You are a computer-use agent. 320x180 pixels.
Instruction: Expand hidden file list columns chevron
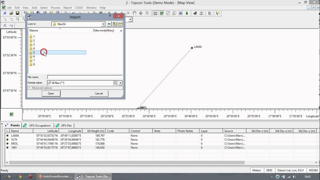[121, 30]
